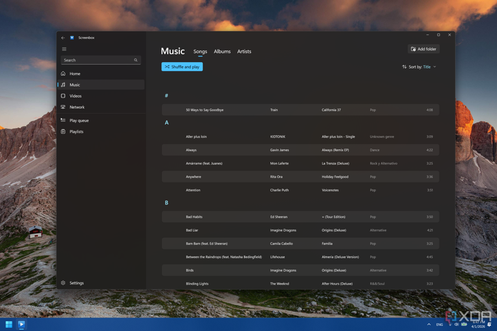Image resolution: width=497 pixels, height=331 pixels.
Task: Open Settings at sidebar bottom
Action: coord(101,283)
